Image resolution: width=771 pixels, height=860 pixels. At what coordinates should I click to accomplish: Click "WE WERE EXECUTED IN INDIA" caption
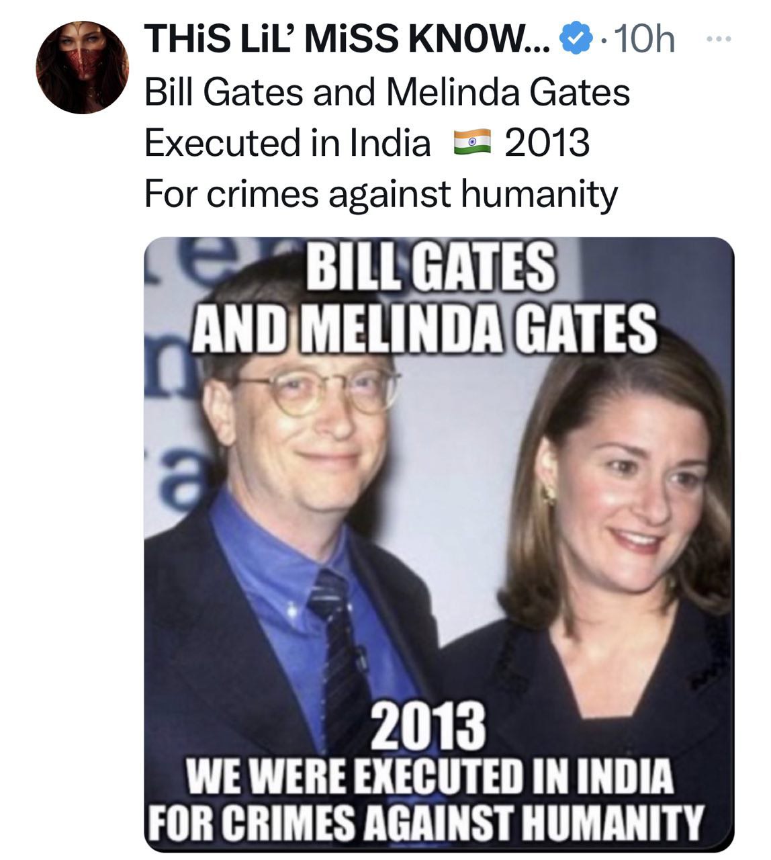tap(429, 776)
